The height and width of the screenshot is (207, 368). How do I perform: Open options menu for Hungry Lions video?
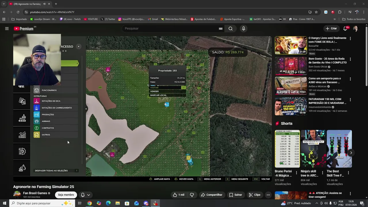(350, 38)
